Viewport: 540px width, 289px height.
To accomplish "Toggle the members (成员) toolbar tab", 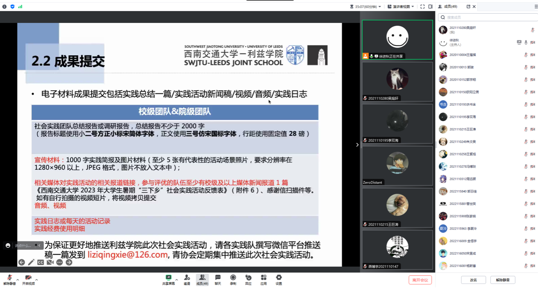I will tap(202, 279).
